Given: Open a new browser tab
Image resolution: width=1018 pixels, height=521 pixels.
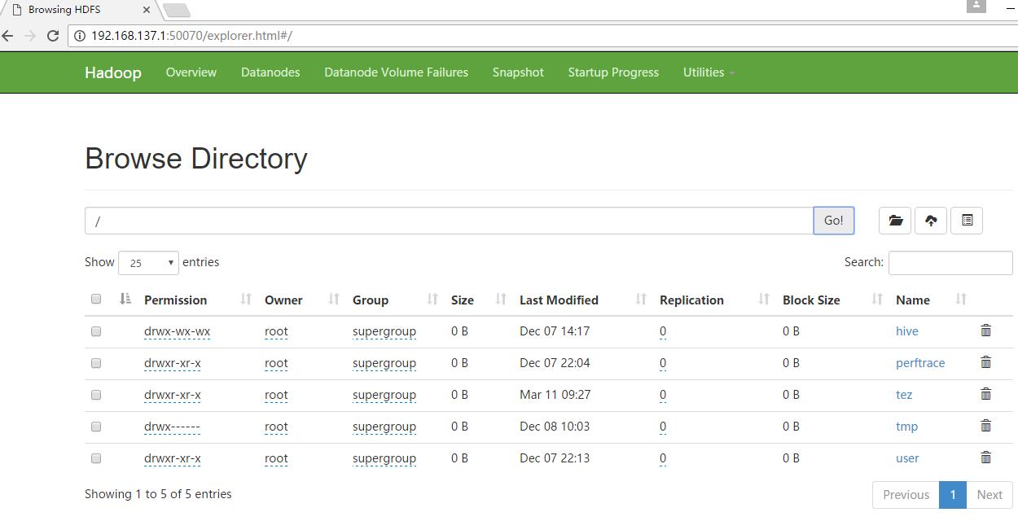Looking at the screenshot, I should click(177, 11).
